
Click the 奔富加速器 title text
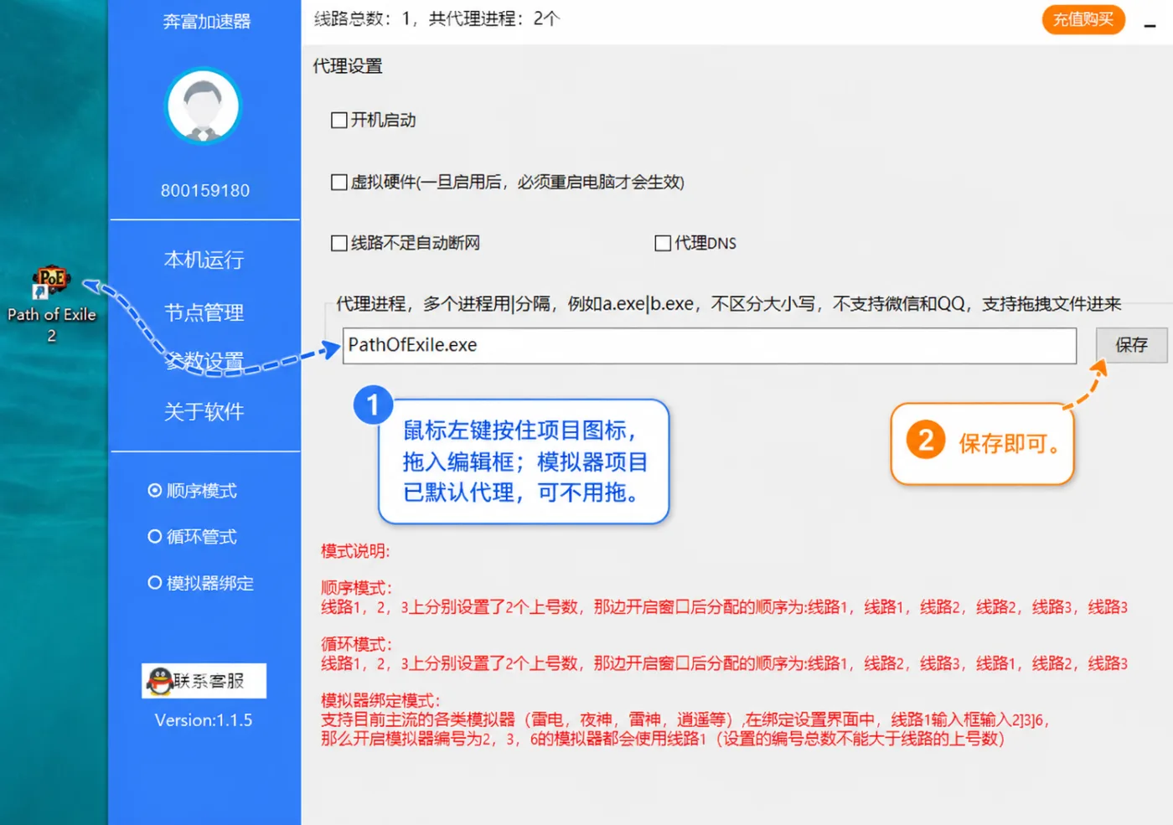(206, 22)
